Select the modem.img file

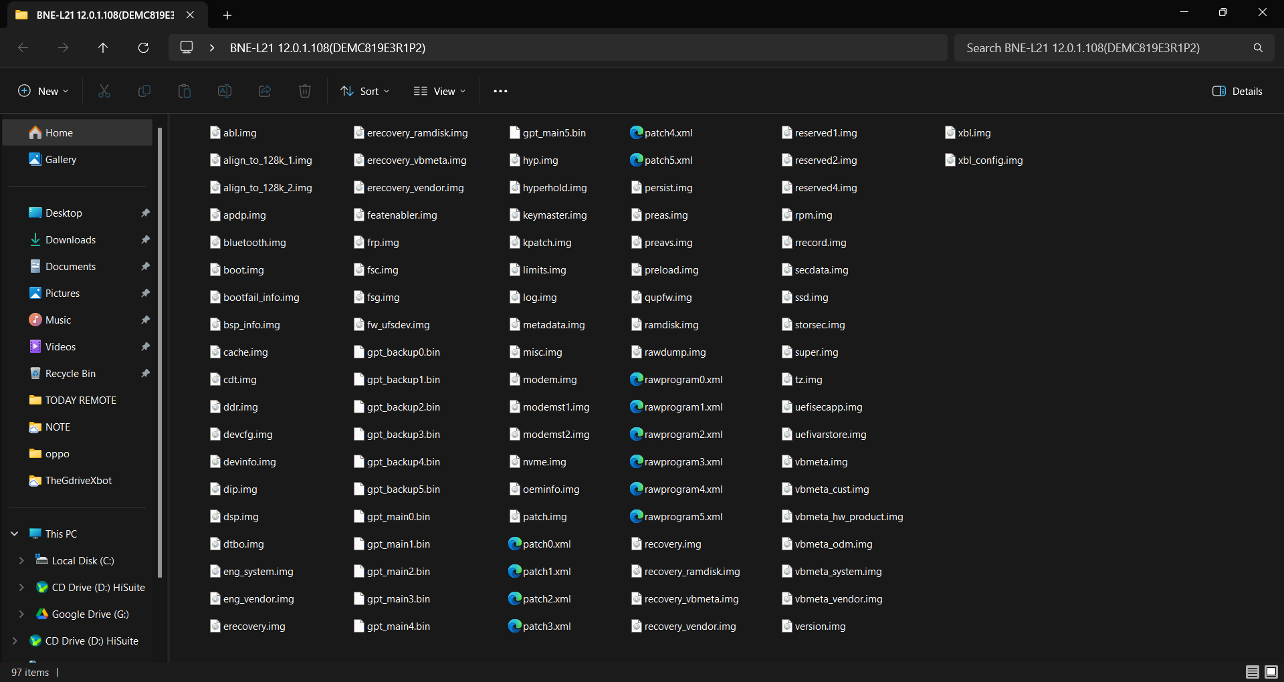(543, 379)
